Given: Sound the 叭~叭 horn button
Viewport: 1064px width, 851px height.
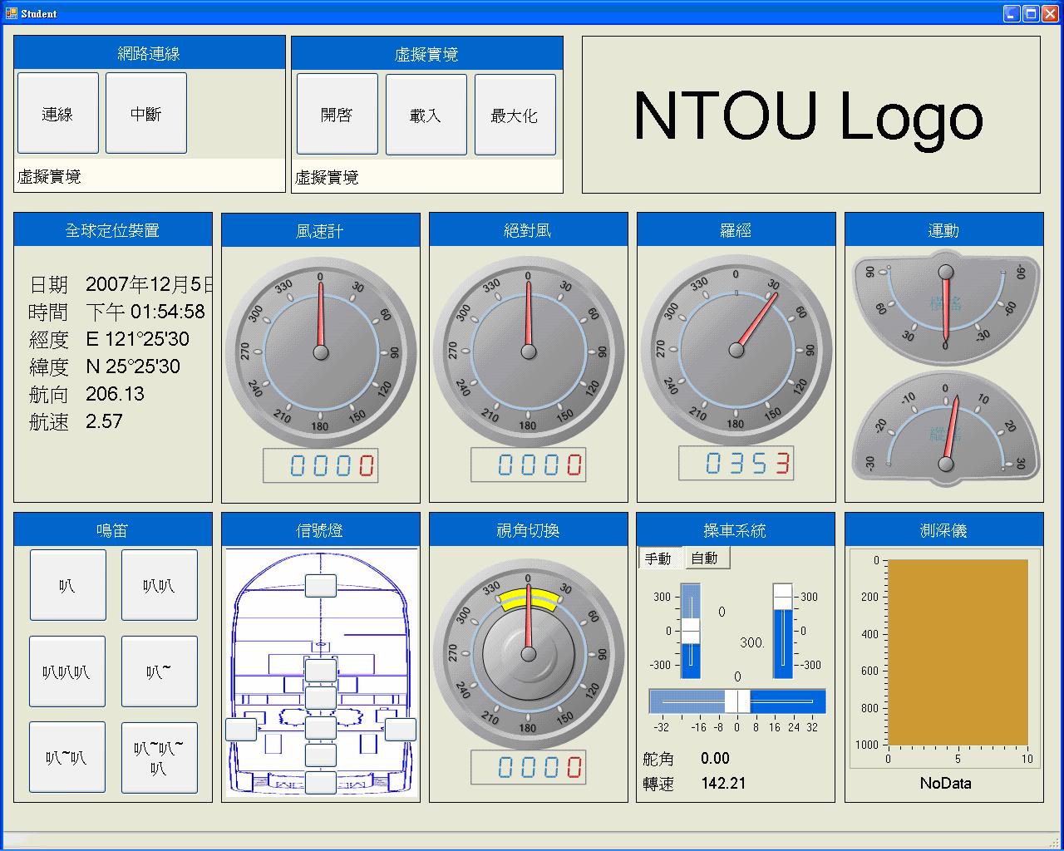Looking at the screenshot, I should coord(67,757).
